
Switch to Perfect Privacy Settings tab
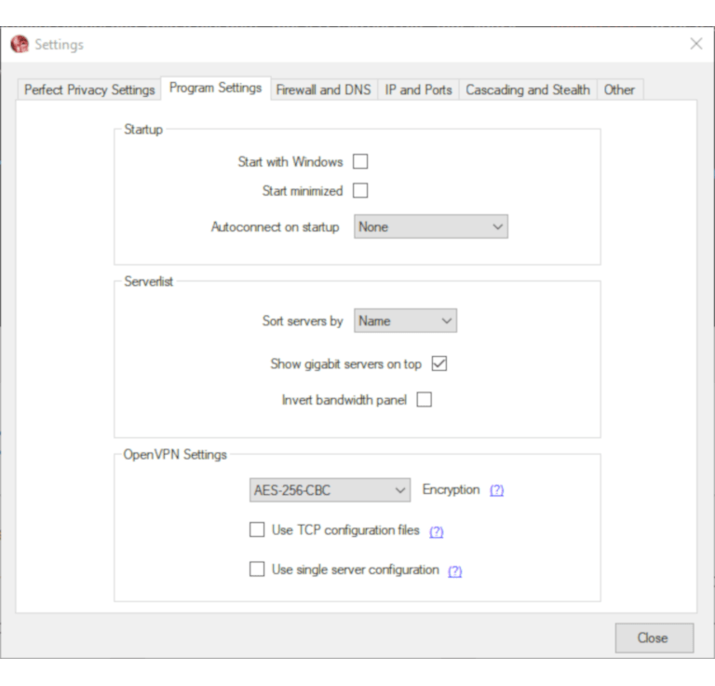tap(89, 89)
